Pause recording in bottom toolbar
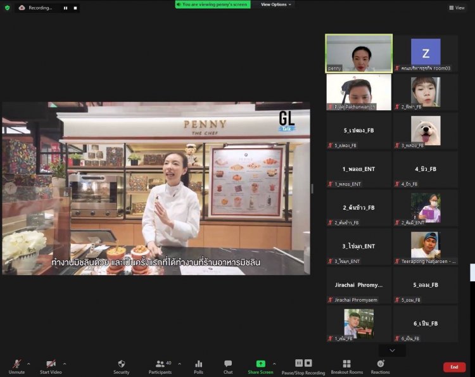The height and width of the screenshot is (377, 475). [x=299, y=363]
